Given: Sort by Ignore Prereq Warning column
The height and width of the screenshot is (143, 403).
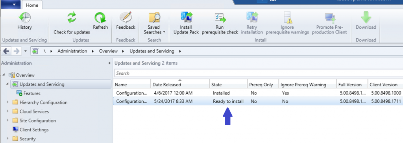Looking at the screenshot, I should pos(307,84).
